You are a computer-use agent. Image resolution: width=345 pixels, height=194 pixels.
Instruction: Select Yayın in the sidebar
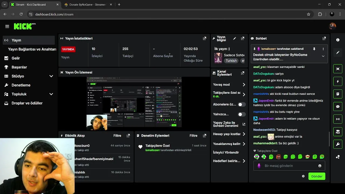click(x=29, y=40)
